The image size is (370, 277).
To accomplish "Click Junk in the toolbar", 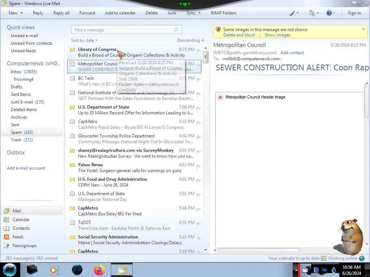I will 172,13.
